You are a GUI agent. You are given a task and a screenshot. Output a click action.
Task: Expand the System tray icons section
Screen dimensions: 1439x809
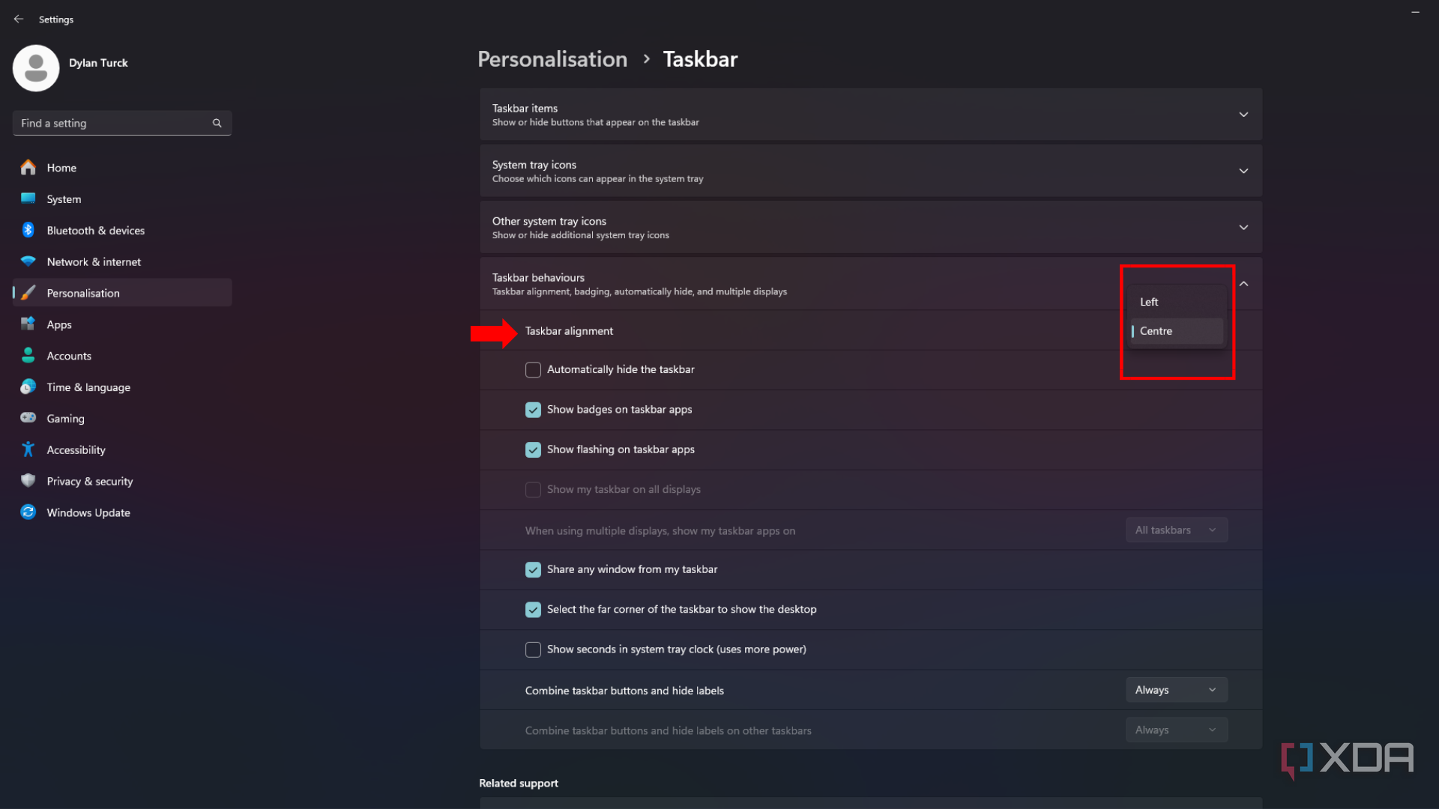point(1243,170)
